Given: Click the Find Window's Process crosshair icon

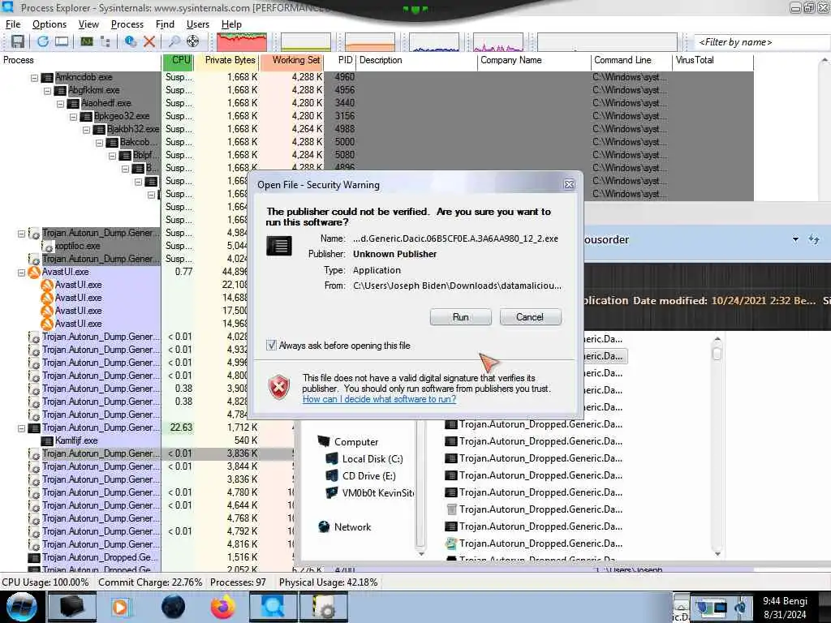Looking at the screenshot, I should 193,41.
